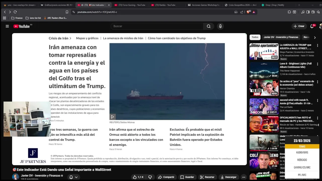The height and width of the screenshot is (181, 322).
Task: Go to the YouTube home logo
Action: tap(22, 26)
